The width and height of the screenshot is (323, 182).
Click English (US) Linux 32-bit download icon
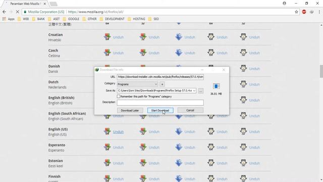coord(243,131)
